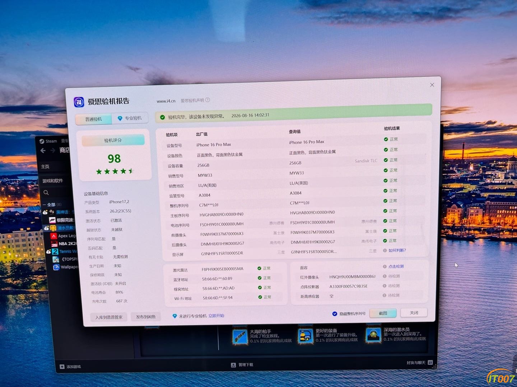This screenshot has width=517, height=387.
Task: Click the green check icon in the 设备型号 row
Action: click(386, 139)
